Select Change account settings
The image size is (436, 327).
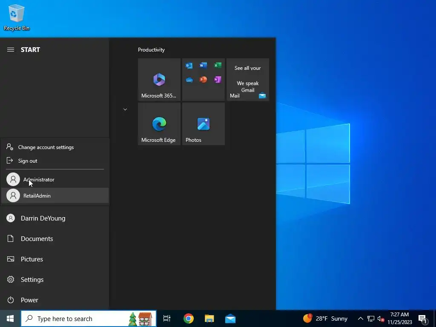55,147
